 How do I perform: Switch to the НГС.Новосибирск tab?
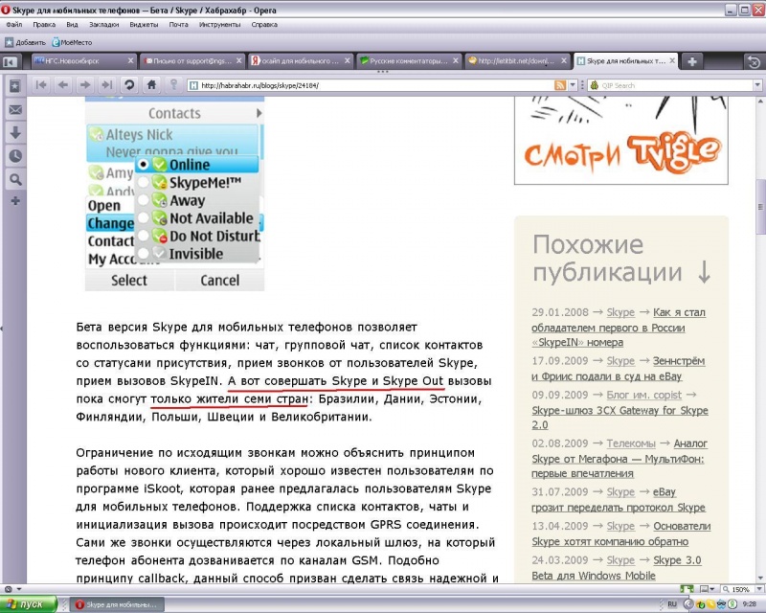(x=81, y=61)
